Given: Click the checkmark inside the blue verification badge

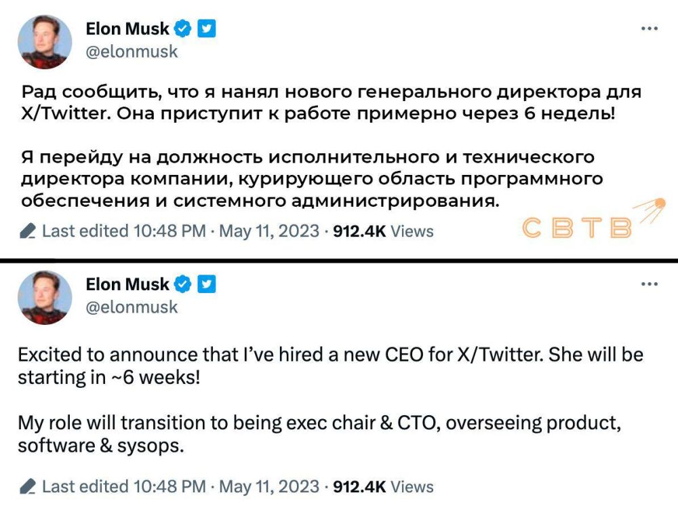Looking at the screenshot, I should click(x=182, y=28).
